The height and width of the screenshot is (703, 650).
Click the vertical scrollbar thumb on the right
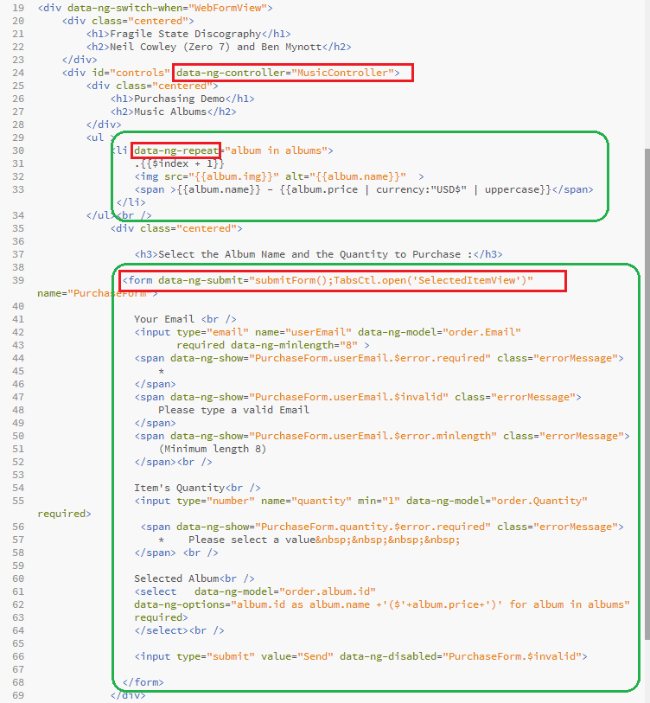[647, 394]
